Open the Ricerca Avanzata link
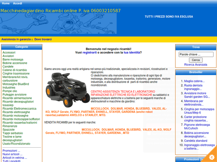This screenshot has height=162, width=217. click(196, 65)
